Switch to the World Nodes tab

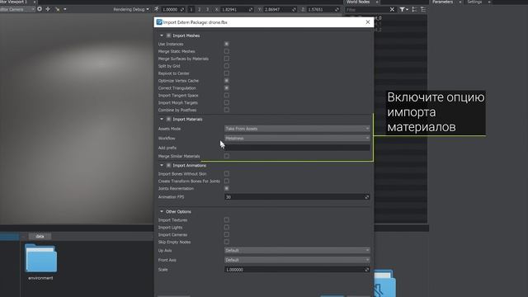(x=358, y=2)
